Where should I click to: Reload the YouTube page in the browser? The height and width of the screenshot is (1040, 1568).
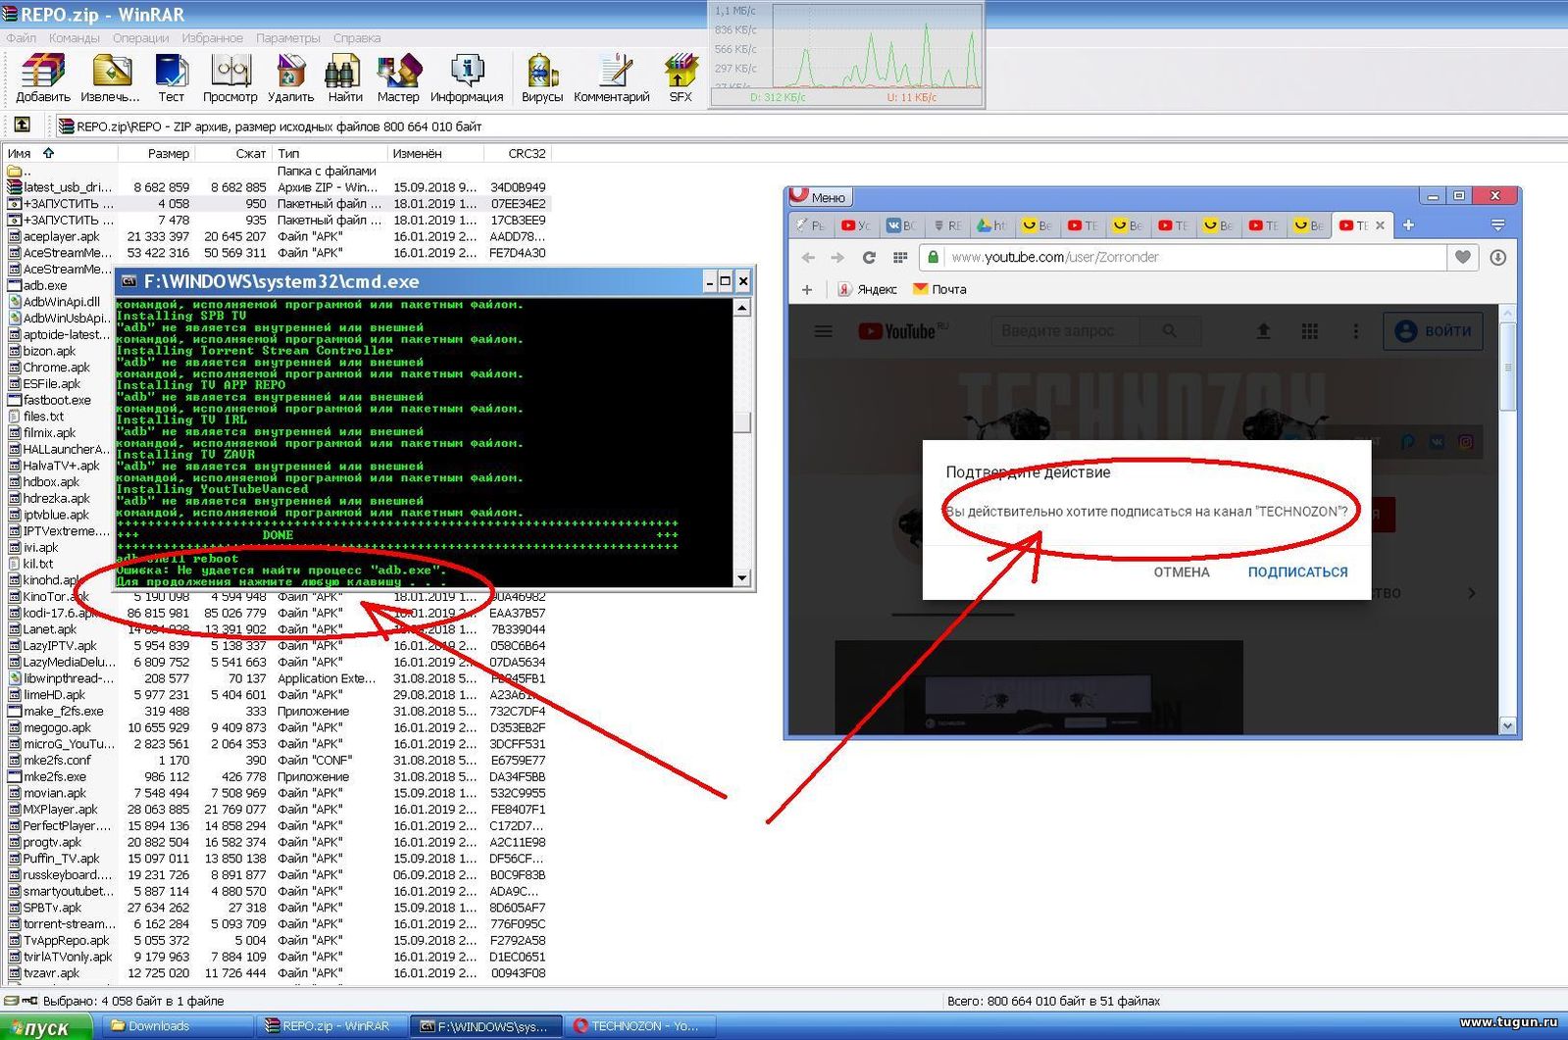tap(869, 257)
